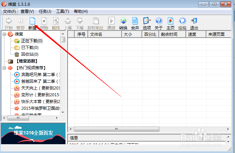
Task: Click download list horizontal scroll thumb
Action: pyautogui.click(x=116, y=129)
